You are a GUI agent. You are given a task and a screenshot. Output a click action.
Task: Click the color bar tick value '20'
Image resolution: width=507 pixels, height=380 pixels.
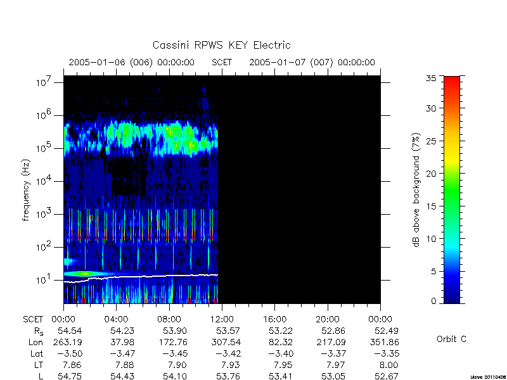click(x=431, y=174)
